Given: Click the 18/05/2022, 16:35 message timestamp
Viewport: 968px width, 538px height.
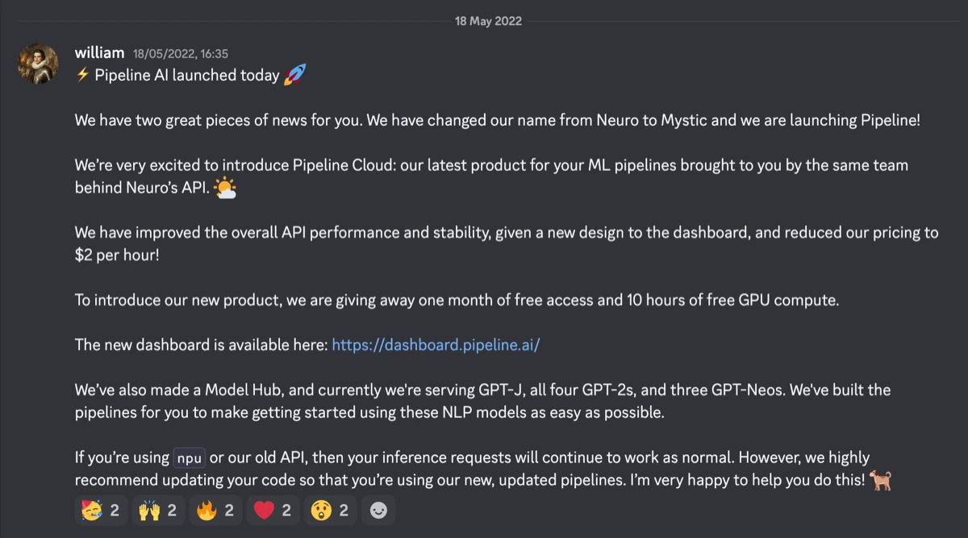Looking at the screenshot, I should 181,54.
